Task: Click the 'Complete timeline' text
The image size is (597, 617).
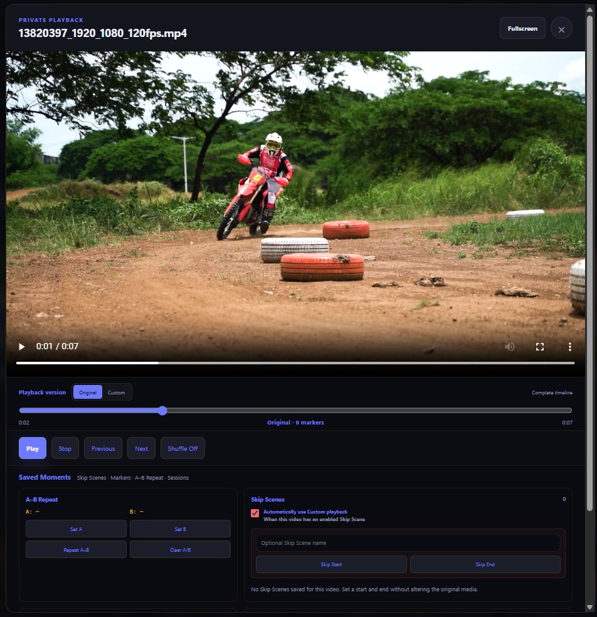Action: point(552,393)
